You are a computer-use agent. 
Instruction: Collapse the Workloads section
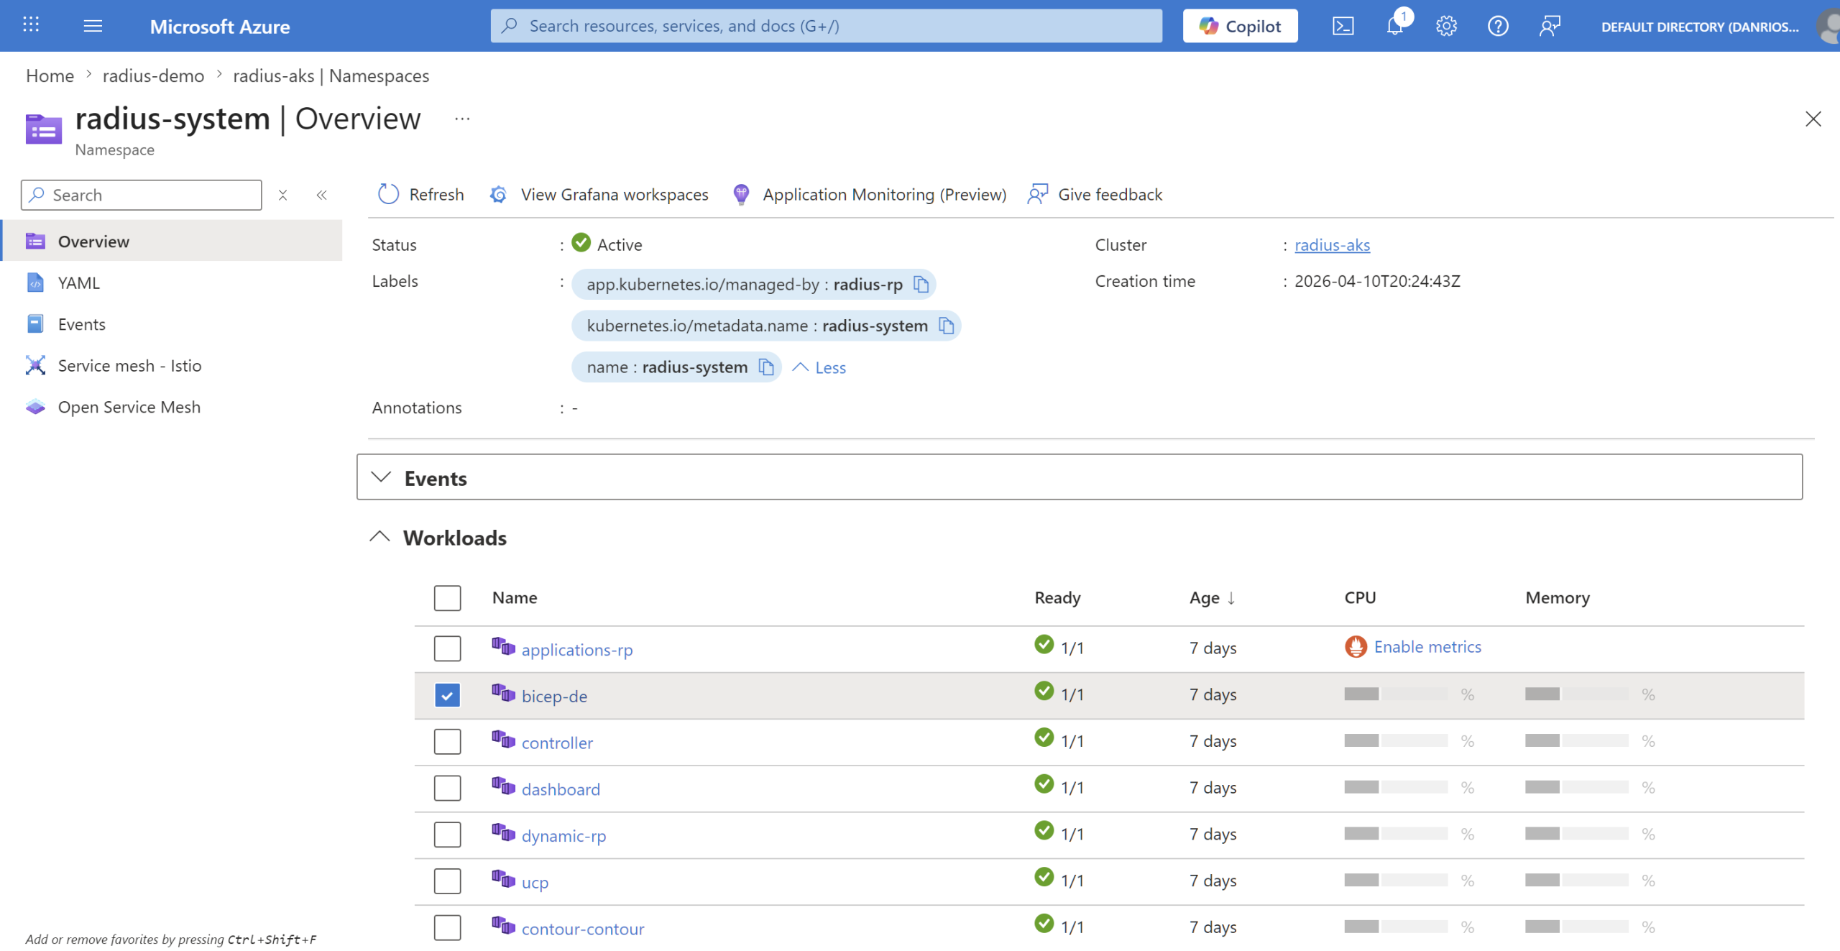[380, 538]
